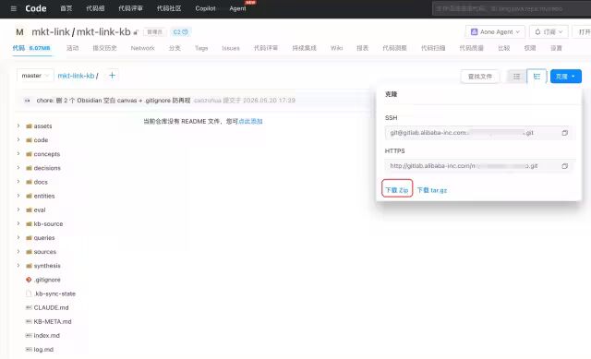Click the Code logo
This screenshot has width=591, height=359.
(x=36, y=8)
